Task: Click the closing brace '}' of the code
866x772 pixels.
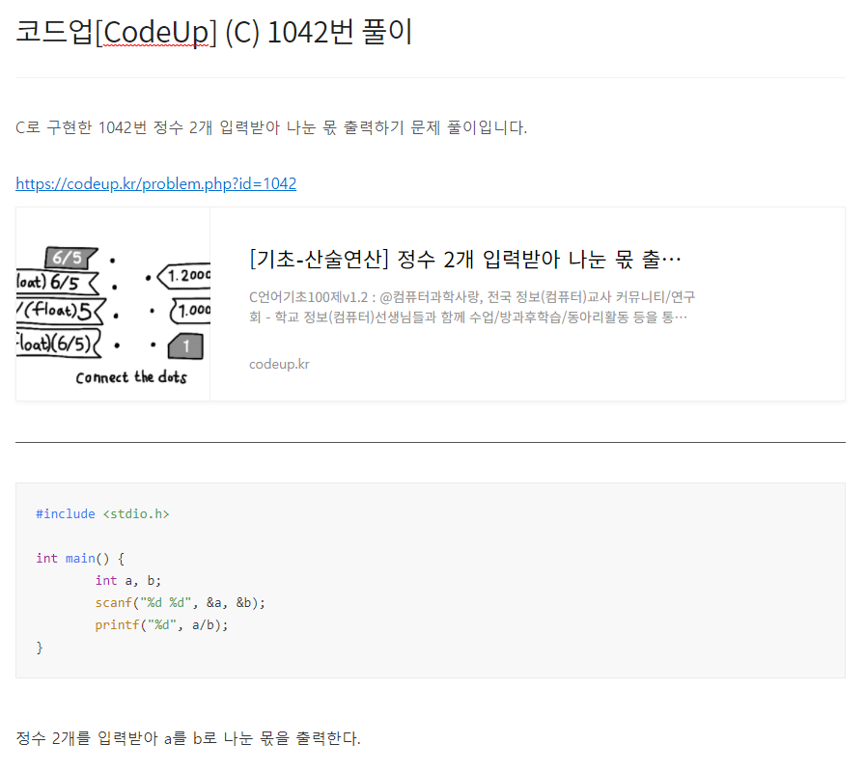Action: (40, 648)
